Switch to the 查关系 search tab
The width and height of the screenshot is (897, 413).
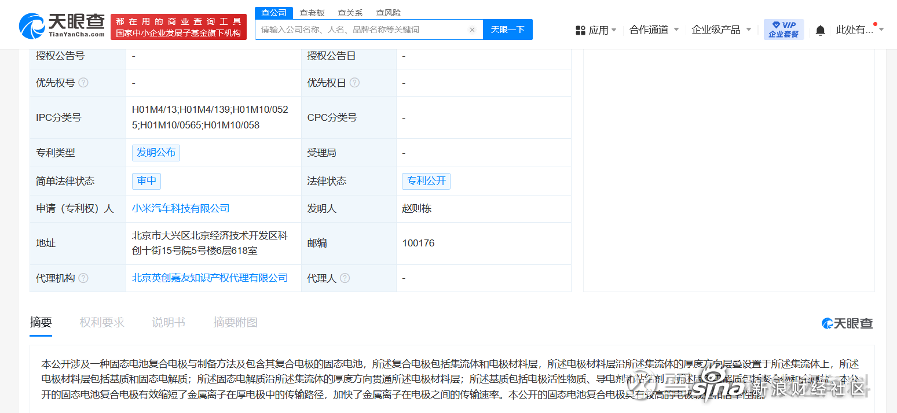click(350, 13)
